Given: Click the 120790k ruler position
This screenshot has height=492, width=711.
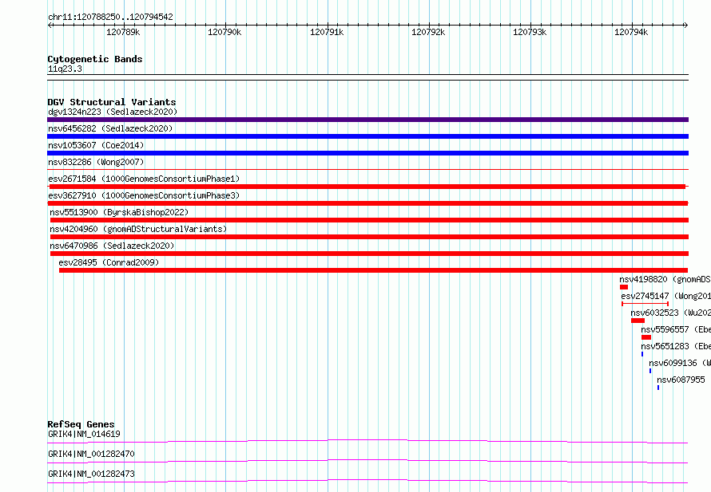Looking at the screenshot, I should click(224, 32).
